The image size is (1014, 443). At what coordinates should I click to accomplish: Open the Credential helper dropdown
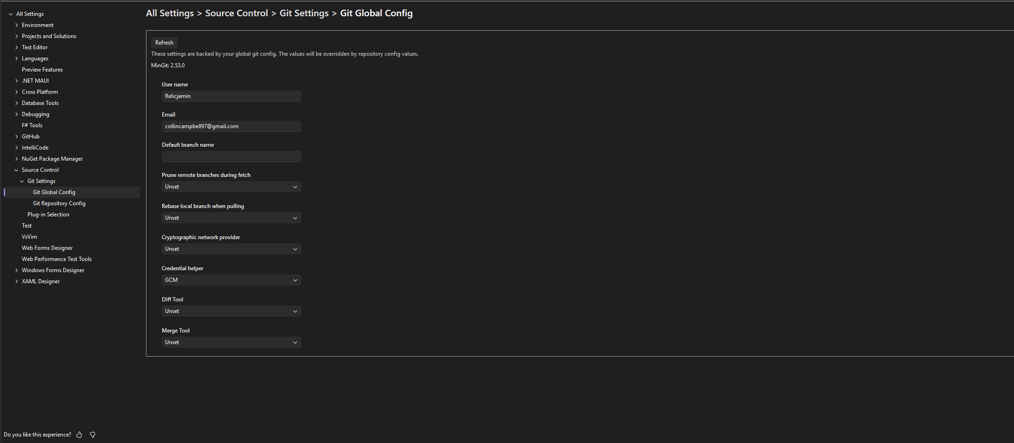[231, 280]
